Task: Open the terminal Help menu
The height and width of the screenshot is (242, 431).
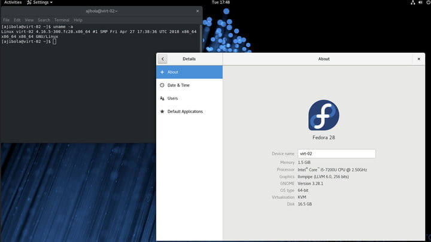Action: [78, 20]
